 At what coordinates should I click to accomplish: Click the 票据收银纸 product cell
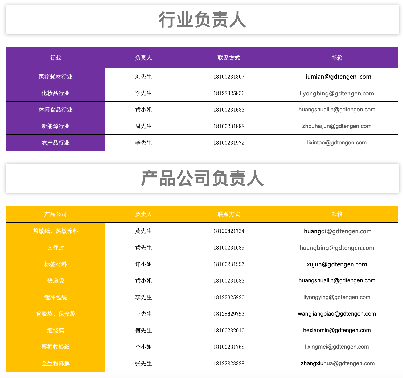point(56,347)
